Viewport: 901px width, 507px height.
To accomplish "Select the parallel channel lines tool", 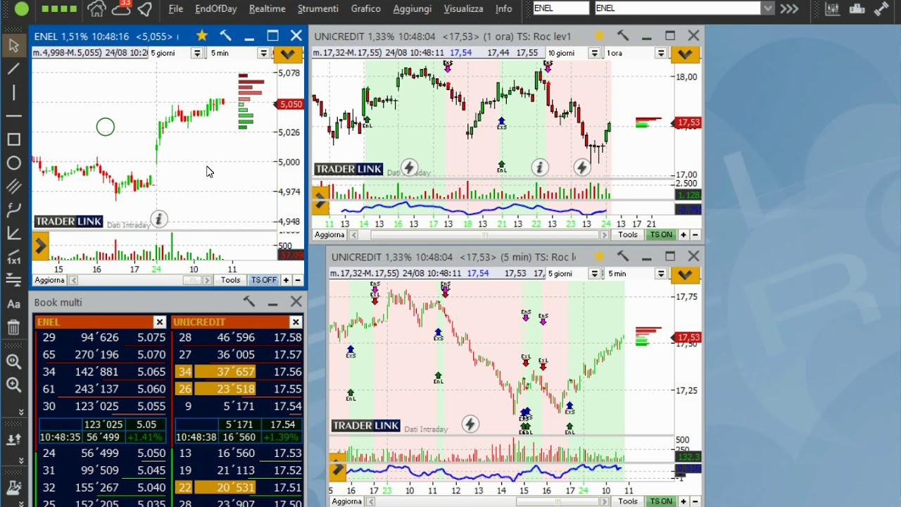I will [13, 187].
